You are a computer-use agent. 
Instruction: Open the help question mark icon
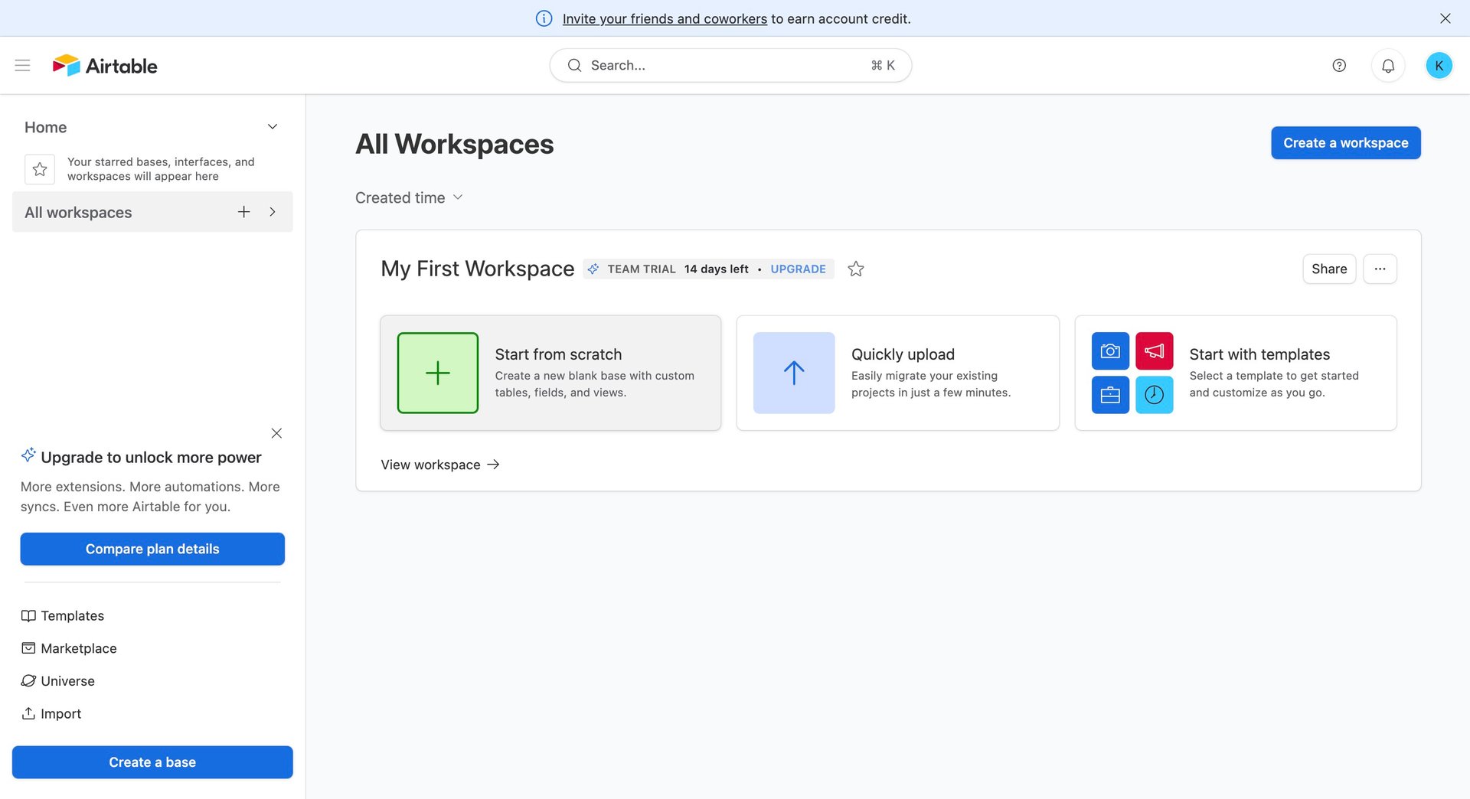pos(1339,65)
